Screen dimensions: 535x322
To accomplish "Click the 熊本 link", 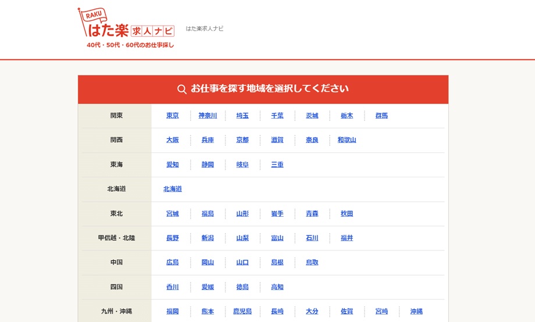I will click(x=208, y=312).
